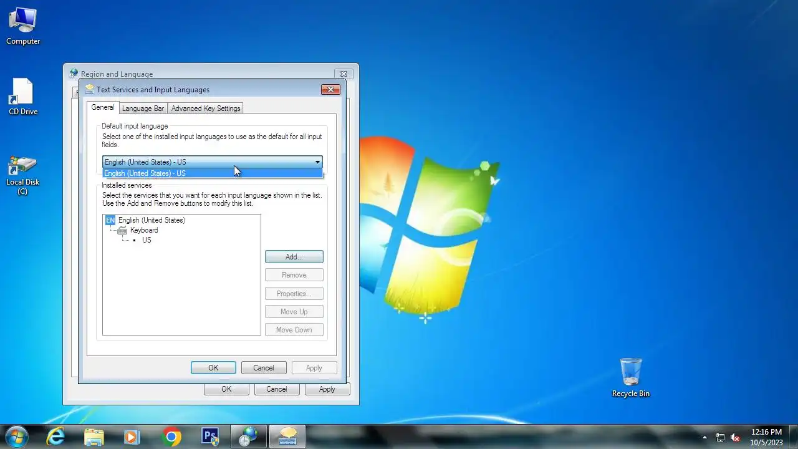Cancel the Text Services dialog
This screenshot has height=449, width=798.
click(x=264, y=368)
